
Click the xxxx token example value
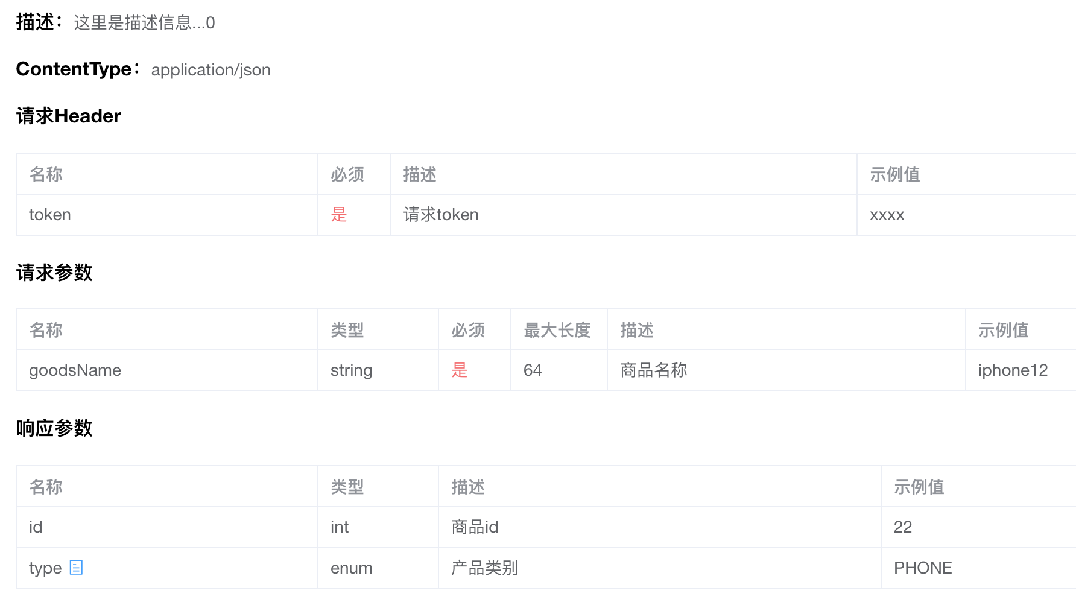887,215
